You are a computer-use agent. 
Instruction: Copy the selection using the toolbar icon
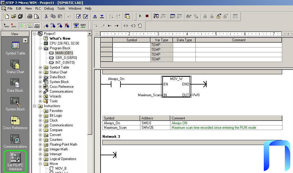pyautogui.click(x=53, y=17)
